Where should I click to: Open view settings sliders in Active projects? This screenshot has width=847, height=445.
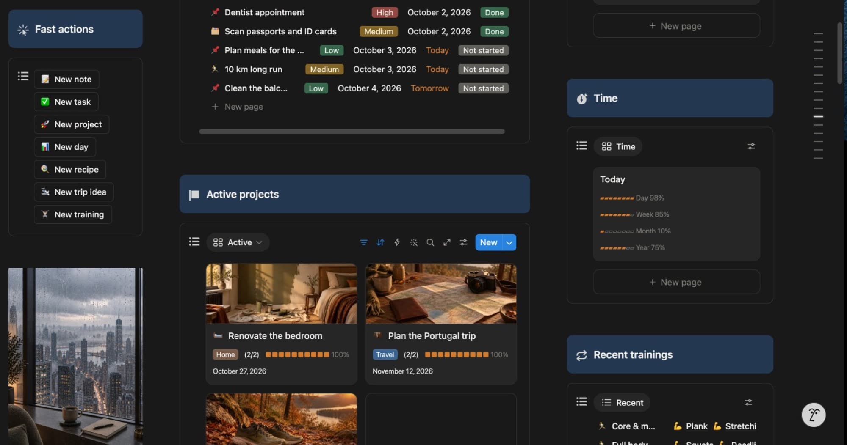click(463, 242)
